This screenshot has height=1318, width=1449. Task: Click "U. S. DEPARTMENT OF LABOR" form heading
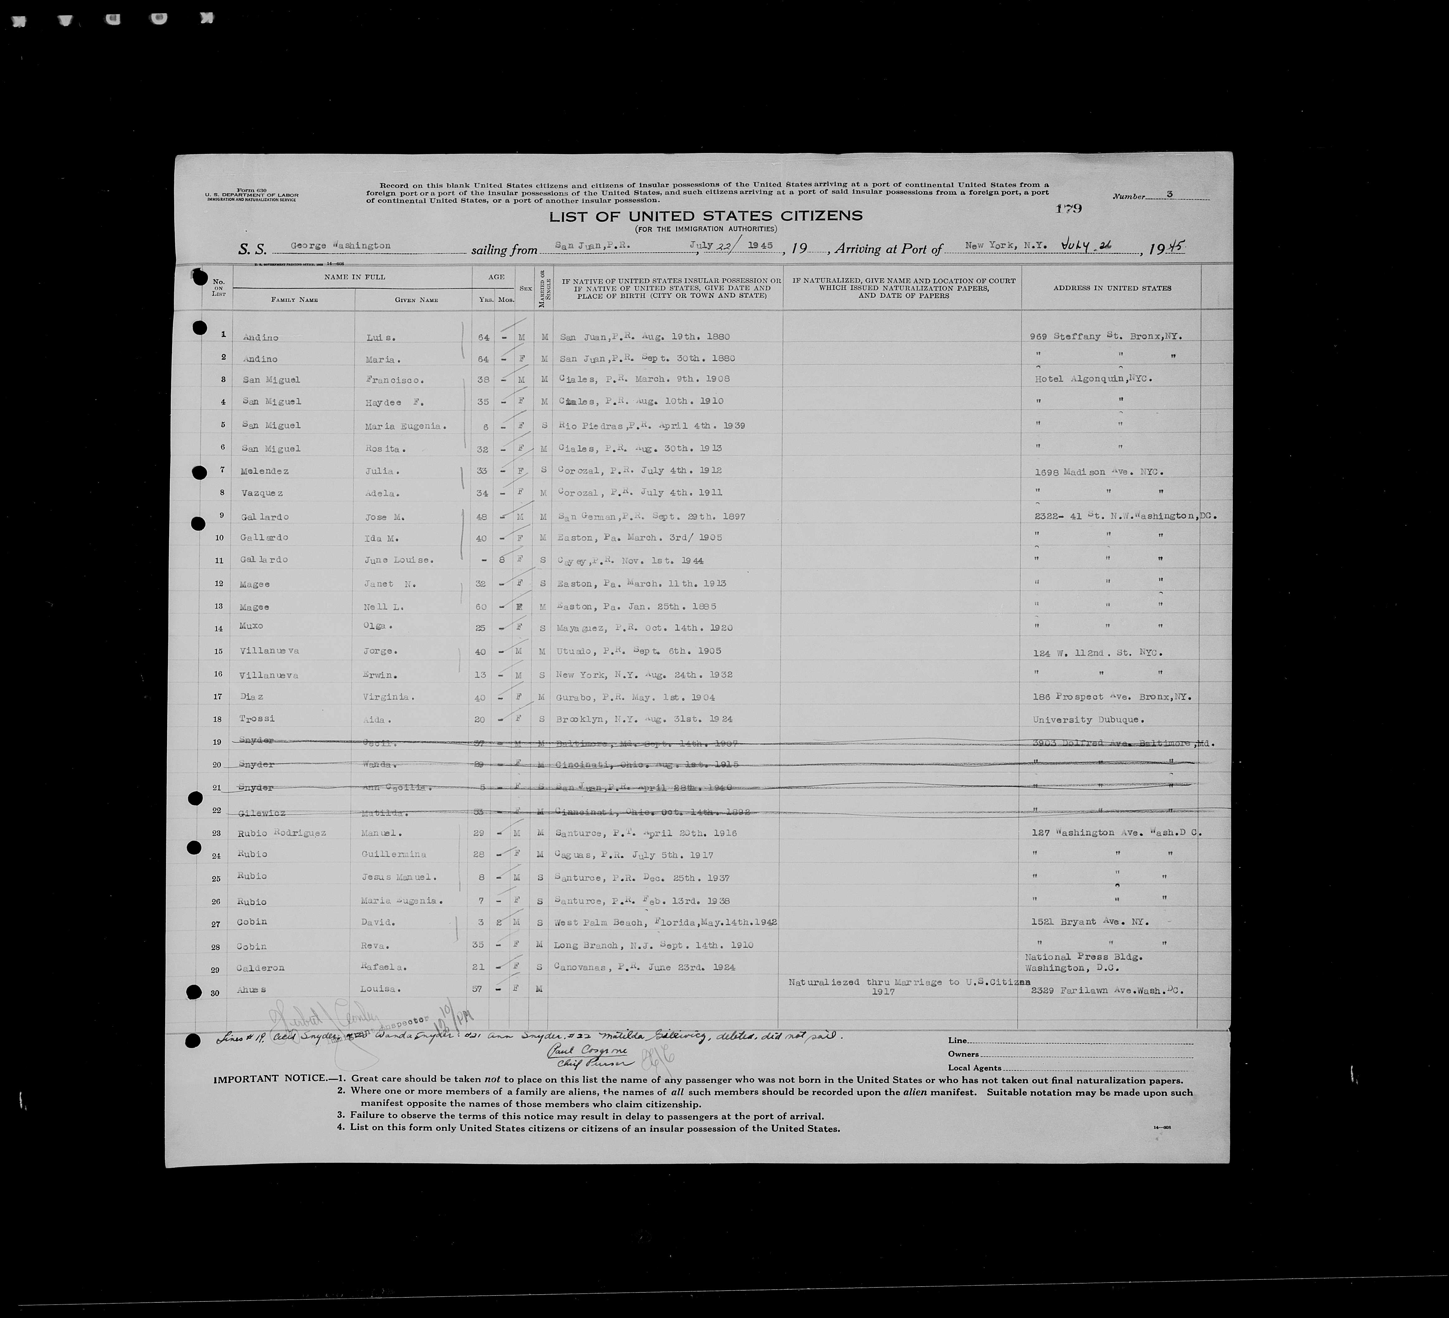[x=251, y=195]
